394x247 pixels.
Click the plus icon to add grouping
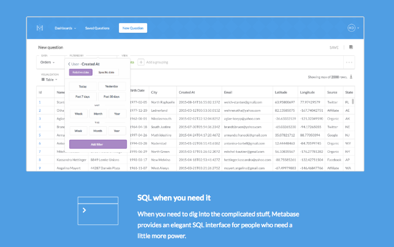coord(141,62)
